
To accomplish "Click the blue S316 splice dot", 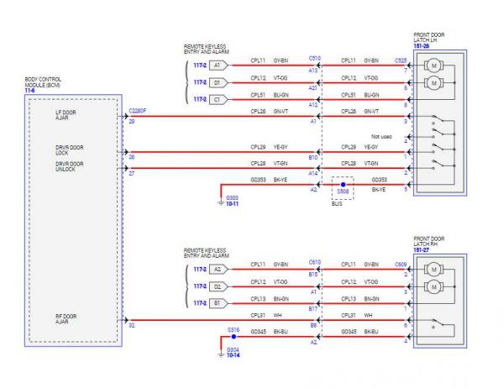I will [x=234, y=337].
